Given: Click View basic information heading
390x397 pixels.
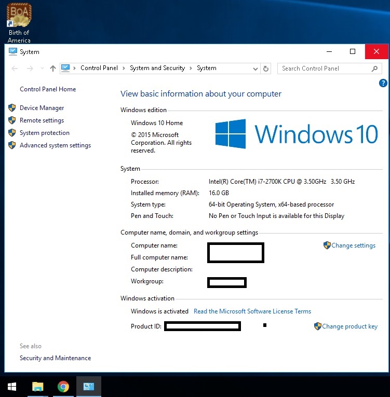Looking at the screenshot, I should 200,94.
